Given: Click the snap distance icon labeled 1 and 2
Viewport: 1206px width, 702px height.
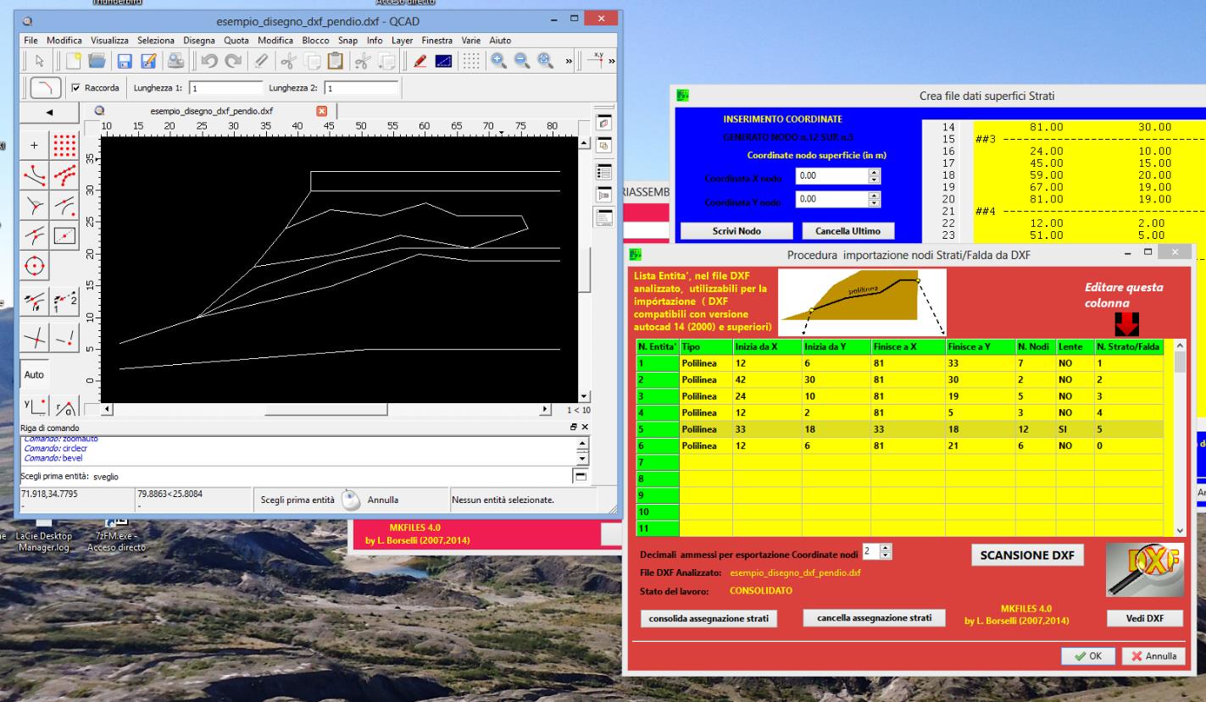Looking at the screenshot, I should (x=65, y=301).
